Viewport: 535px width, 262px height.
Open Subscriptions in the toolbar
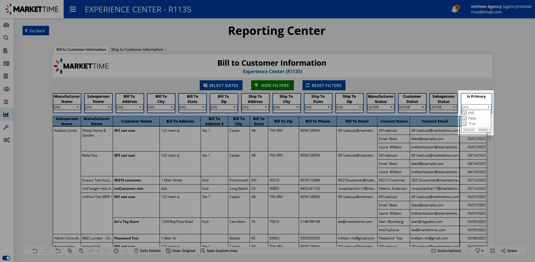coord(446,251)
